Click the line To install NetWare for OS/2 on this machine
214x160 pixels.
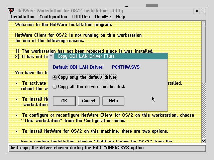[x=95, y=131]
